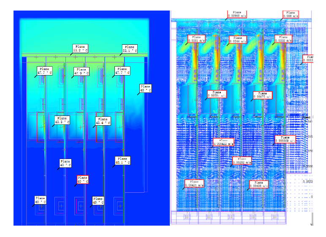Select the 43.4 °C plane annotation
The image size is (326, 237).
[103, 121]
